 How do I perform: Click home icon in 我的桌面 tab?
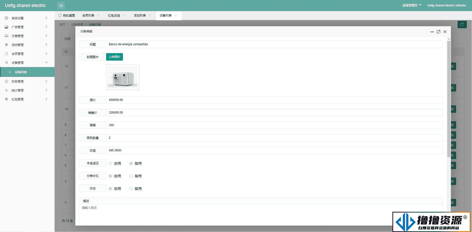(60, 15)
